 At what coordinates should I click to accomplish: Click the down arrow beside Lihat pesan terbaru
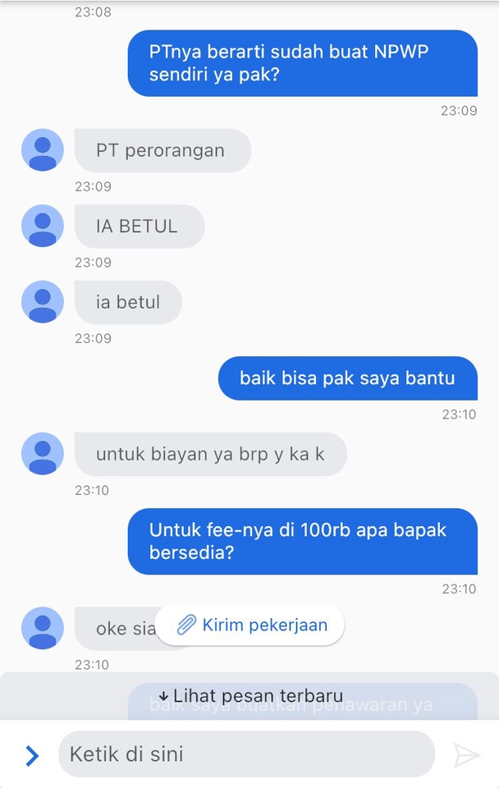pyautogui.click(x=163, y=697)
